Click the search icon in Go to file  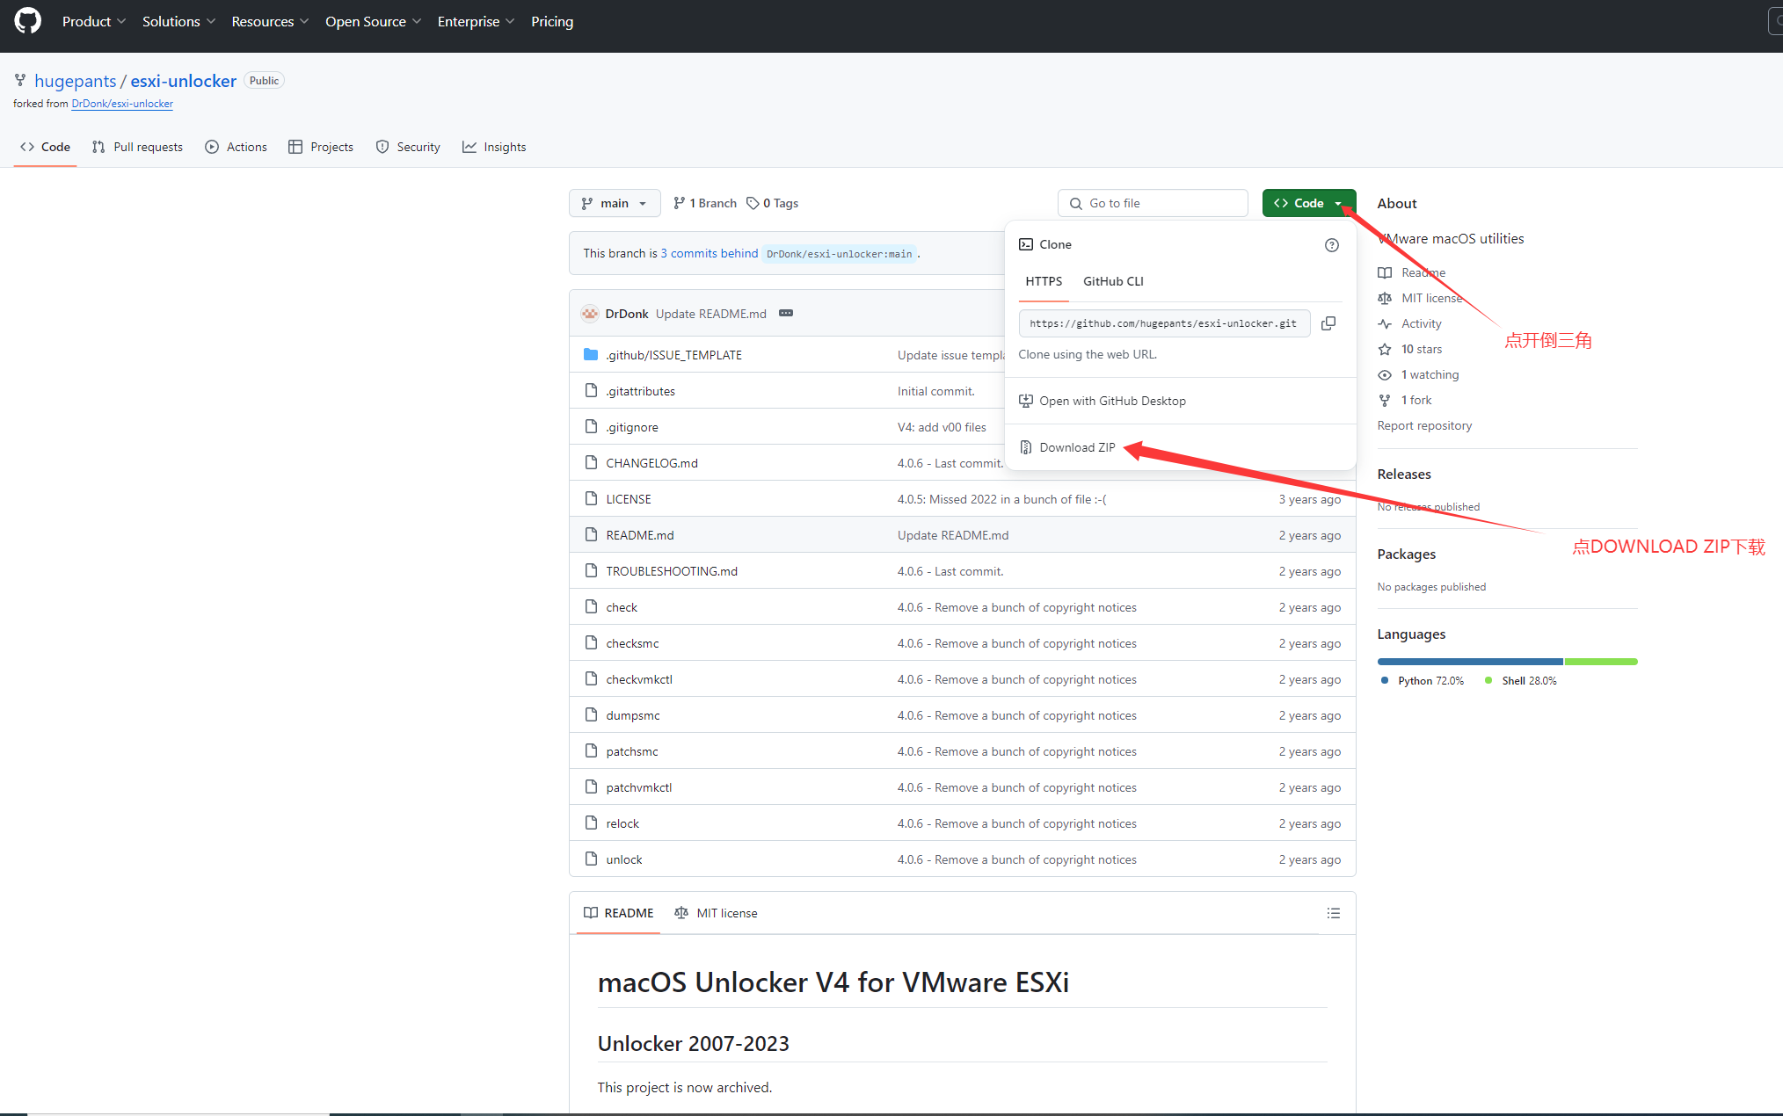coord(1076,204)
